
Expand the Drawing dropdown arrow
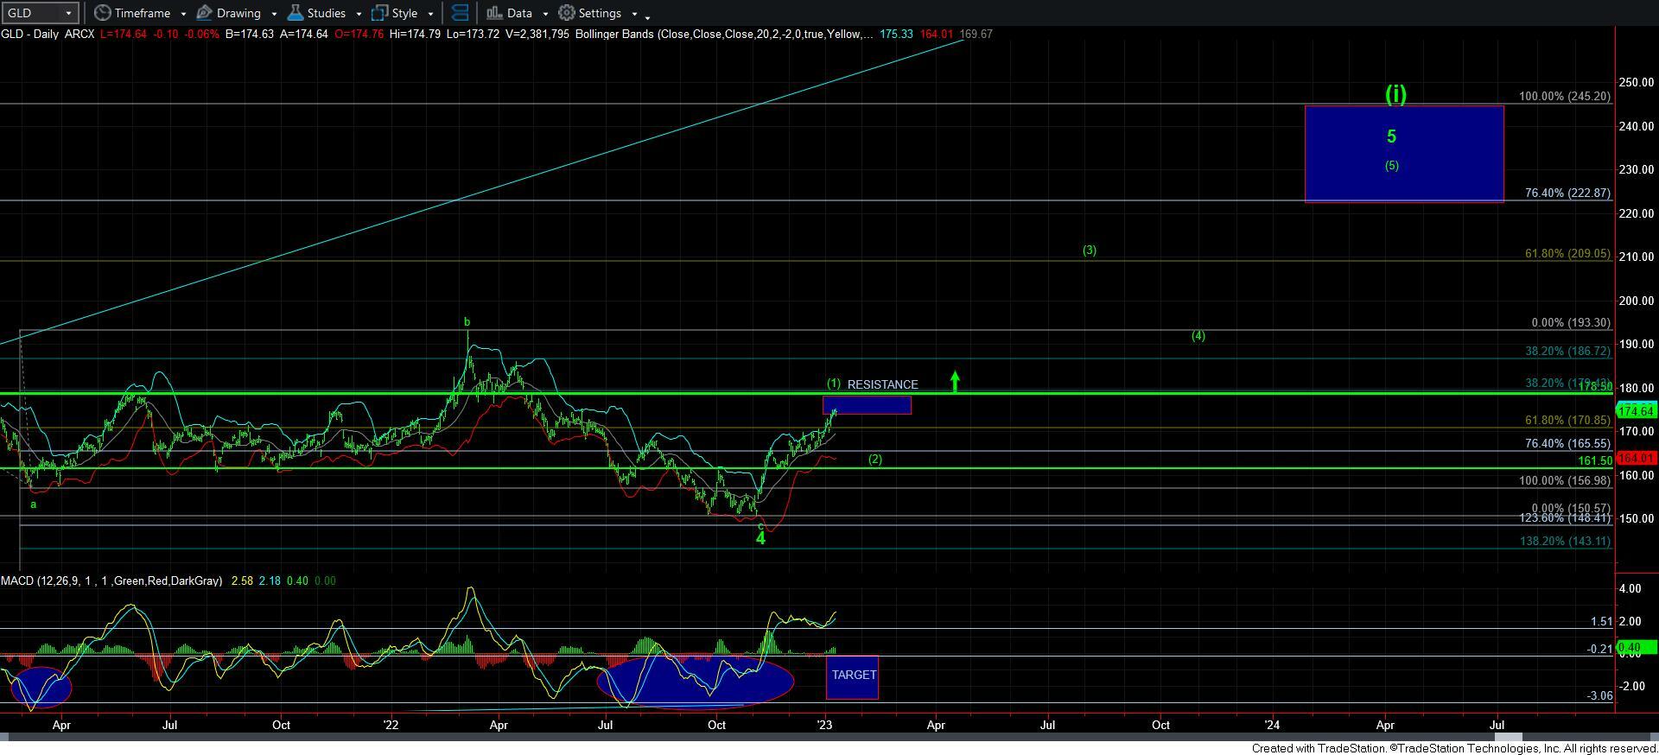[x=274, y=14]
